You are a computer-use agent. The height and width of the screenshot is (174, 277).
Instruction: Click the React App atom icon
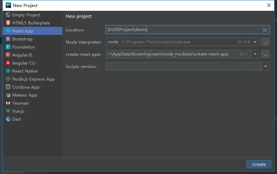8,31
